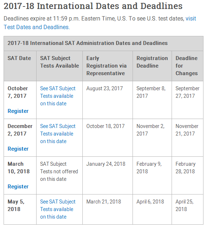Click Register under March 10, 2018

18,187
